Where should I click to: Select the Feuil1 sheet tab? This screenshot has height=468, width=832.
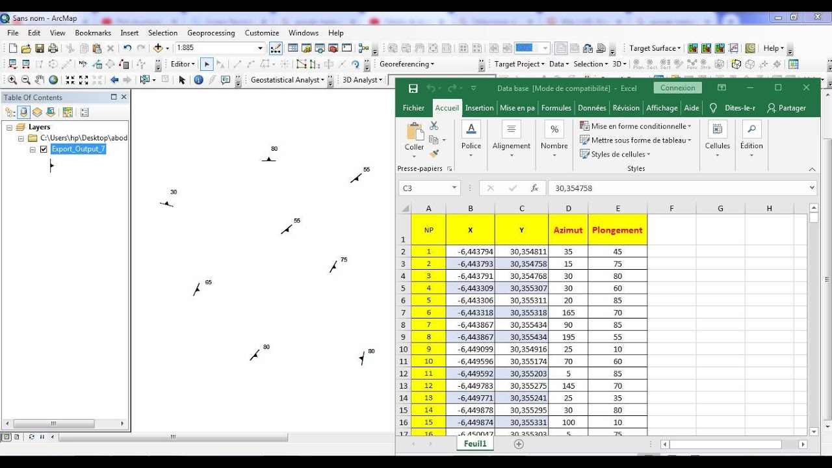coord(475,443)
